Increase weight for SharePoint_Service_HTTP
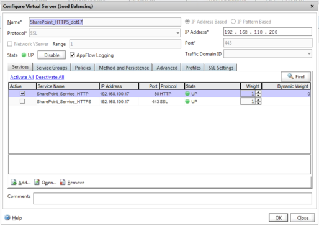 pos(258,93)
